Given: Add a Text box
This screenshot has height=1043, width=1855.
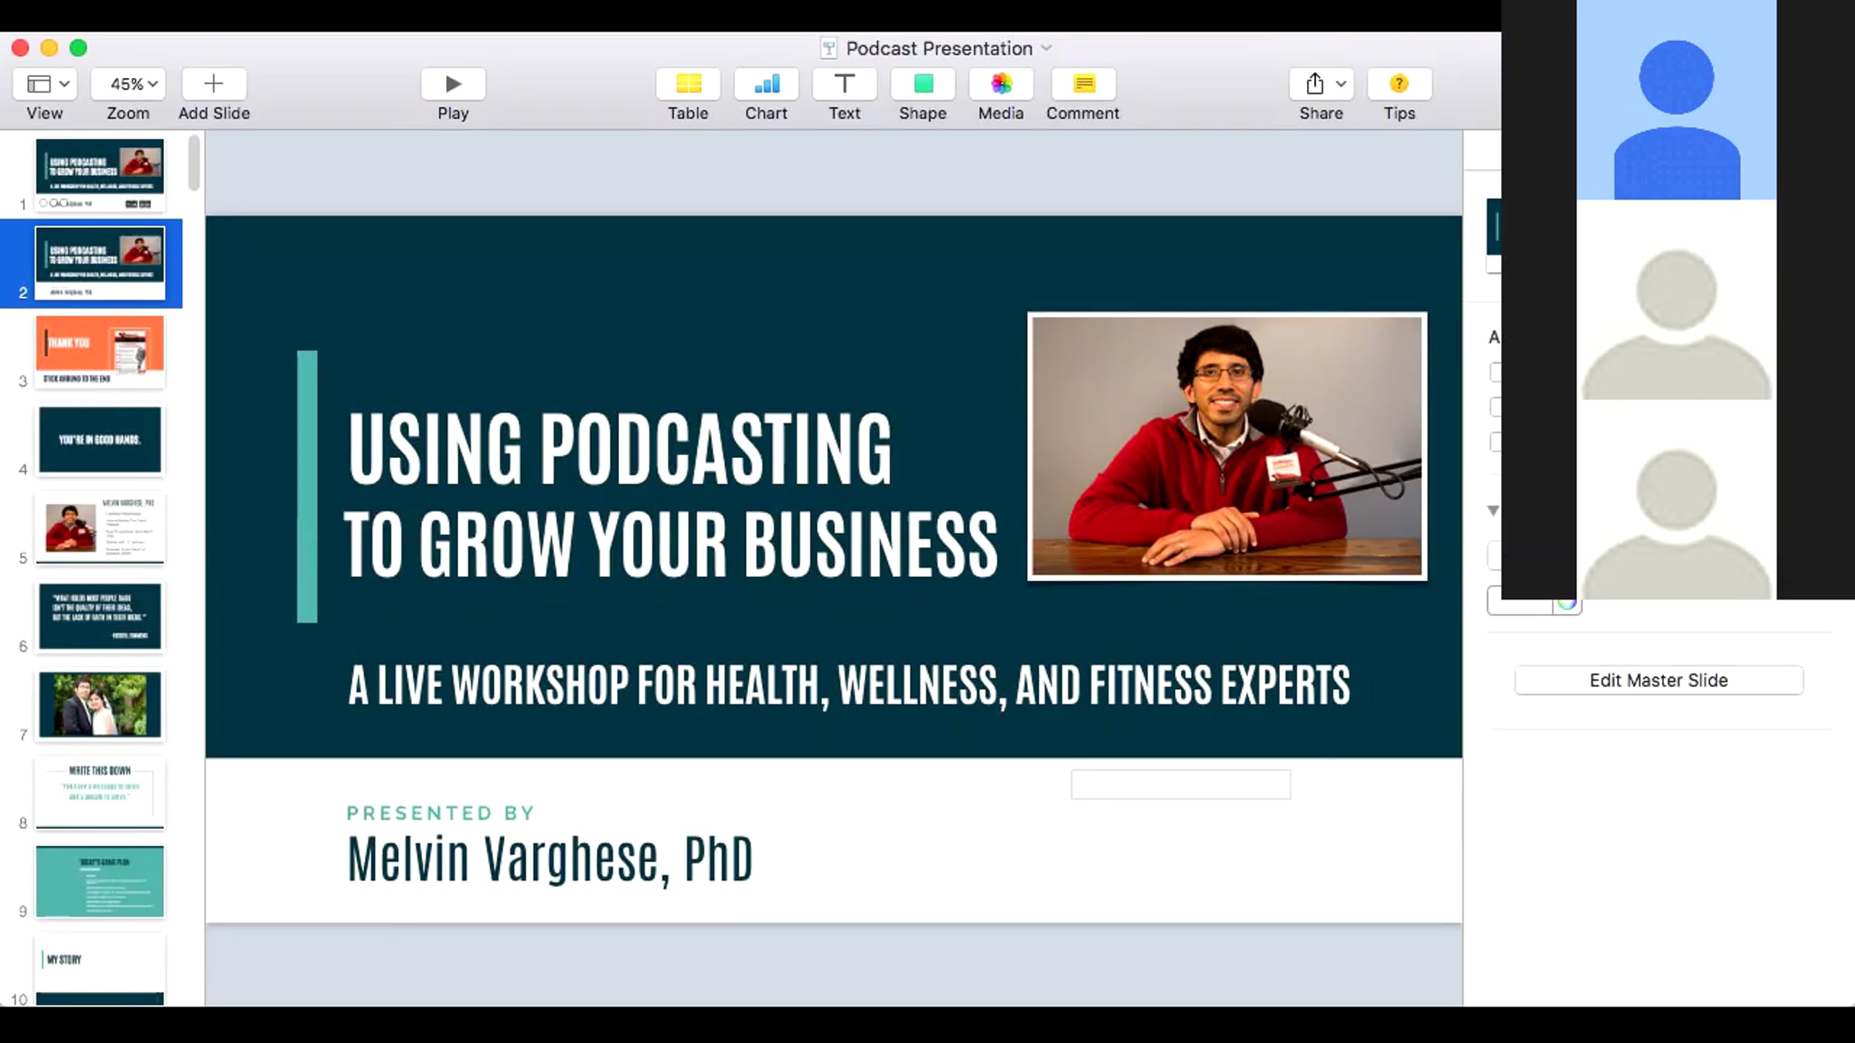Looking at the screenshot, I should click(844, 83).
